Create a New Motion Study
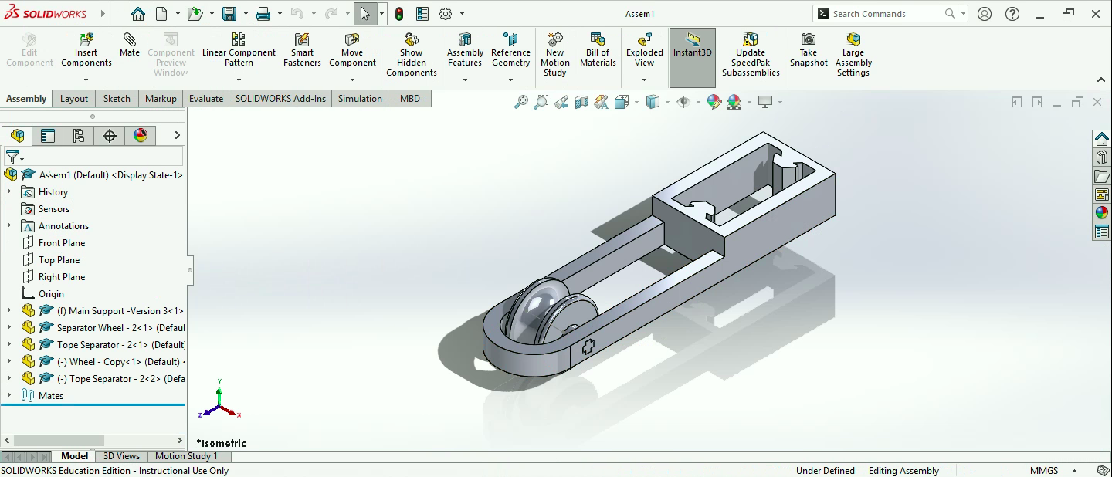The height and width of the screenshot is (477, 1112). (555, 55)
